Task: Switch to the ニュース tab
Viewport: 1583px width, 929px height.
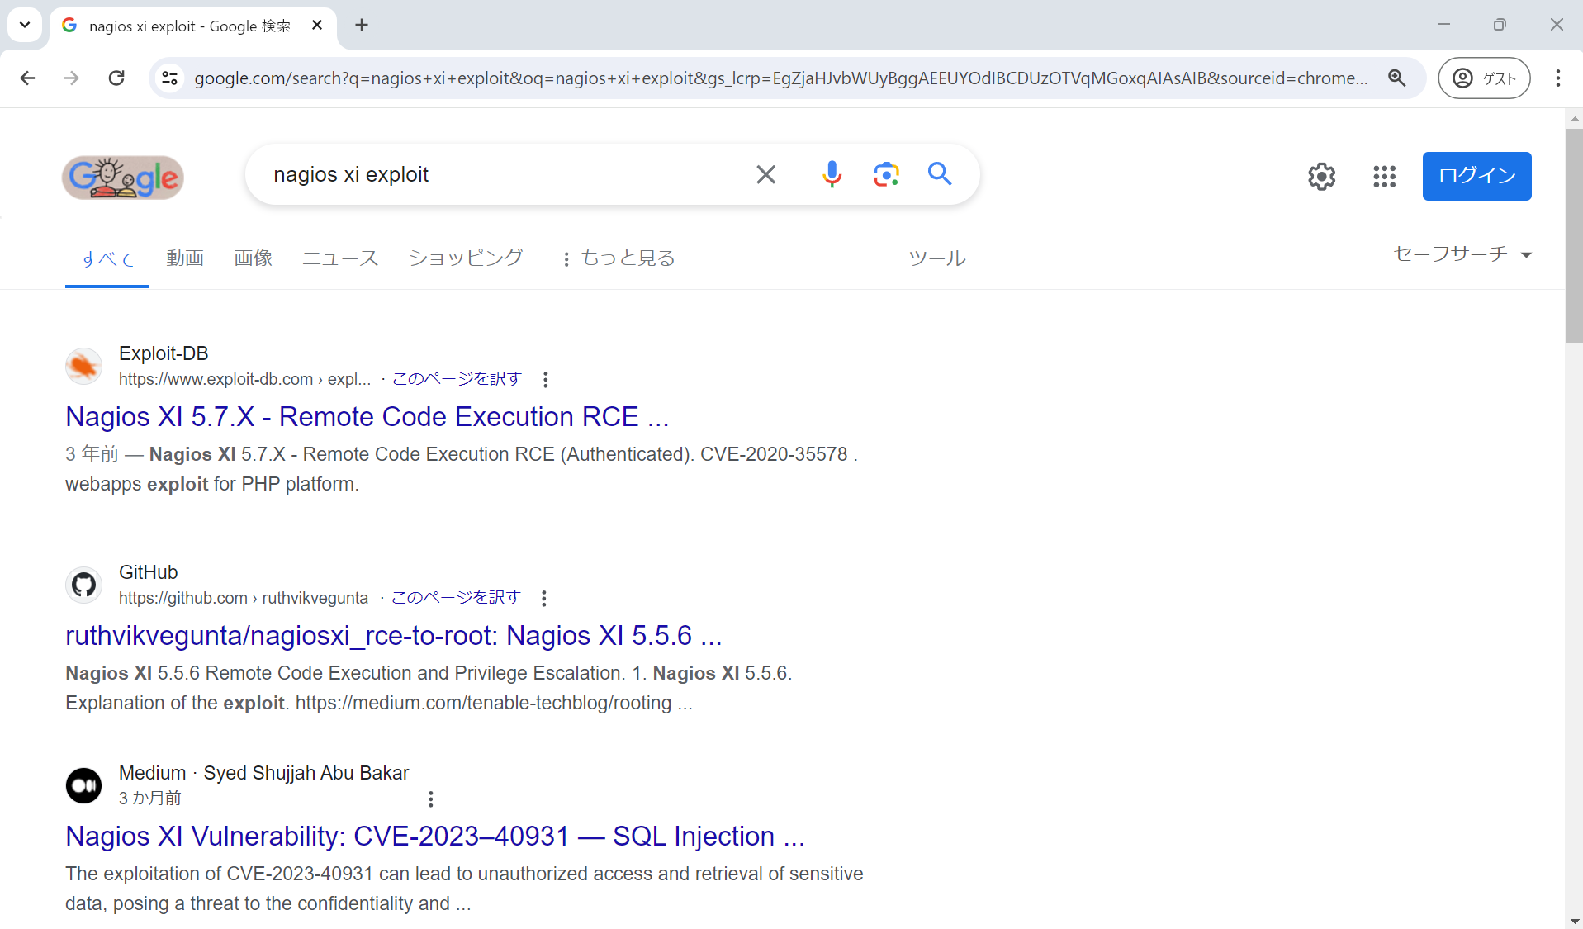Action: (340, 258)
